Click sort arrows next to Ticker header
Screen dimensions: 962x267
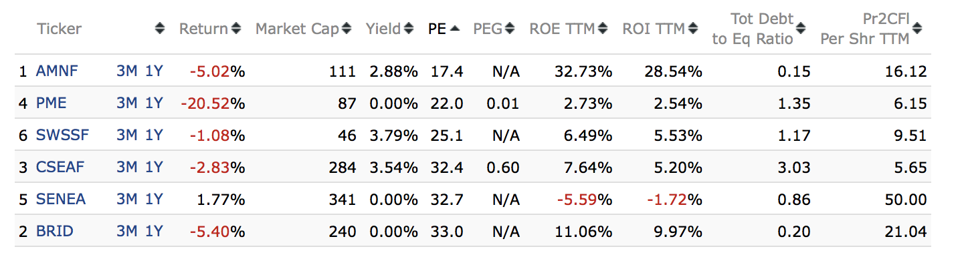click(x=159, y=29)
